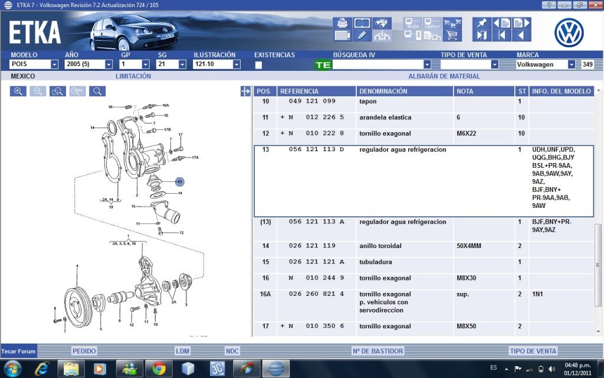
Task: Open ALBARÁN DE MATERIAL
Action: pyautogui.click(x=444, y=76)
